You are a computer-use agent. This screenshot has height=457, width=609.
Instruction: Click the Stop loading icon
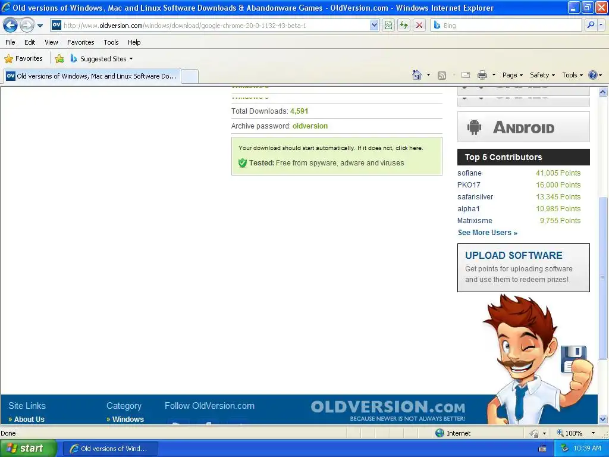[419, 25]
